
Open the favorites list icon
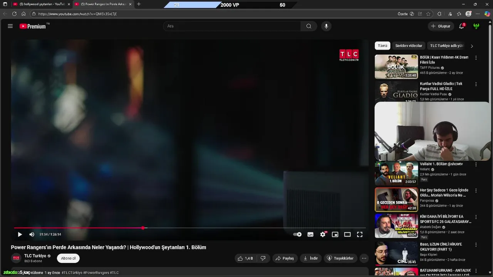click(x=459, y=14)
